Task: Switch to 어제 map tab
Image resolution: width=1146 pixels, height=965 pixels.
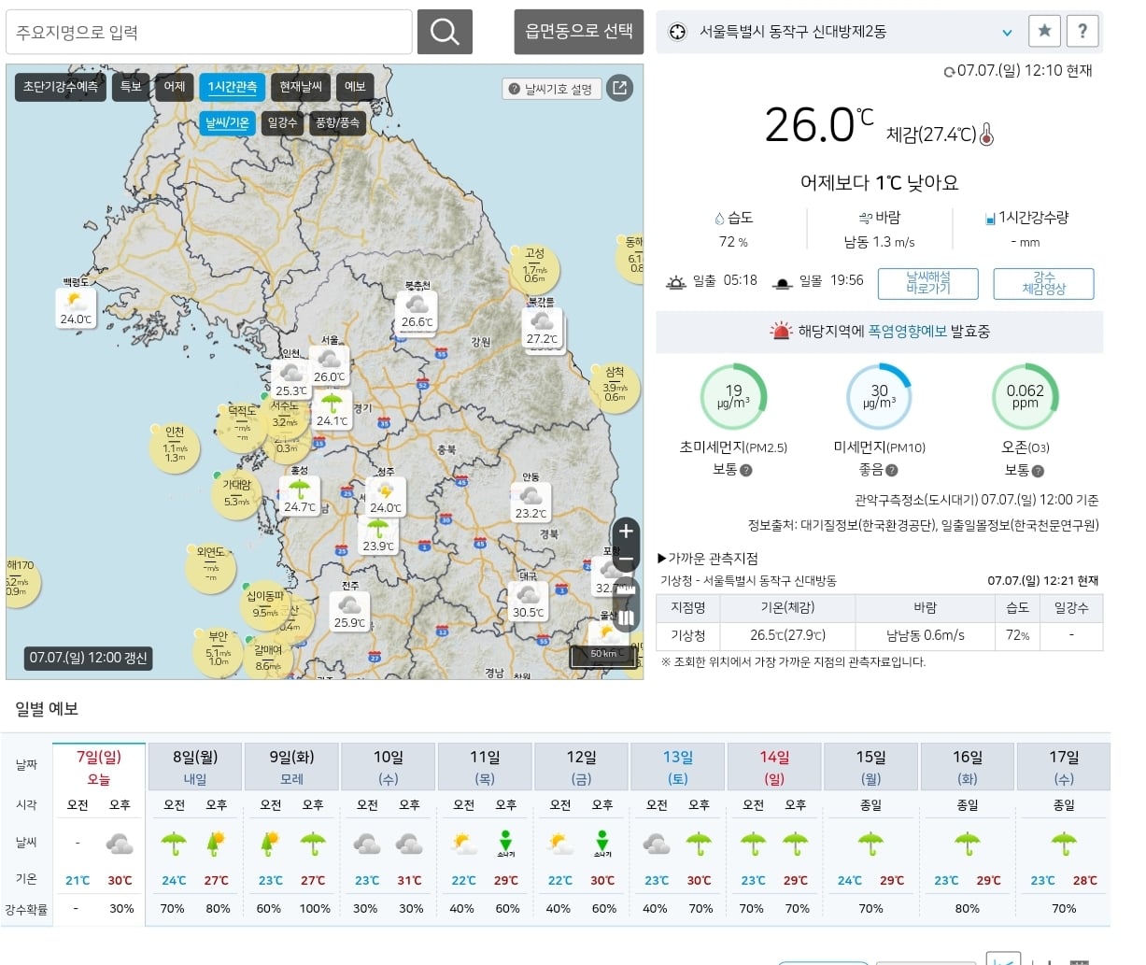Action: click(x=175, y=88)
